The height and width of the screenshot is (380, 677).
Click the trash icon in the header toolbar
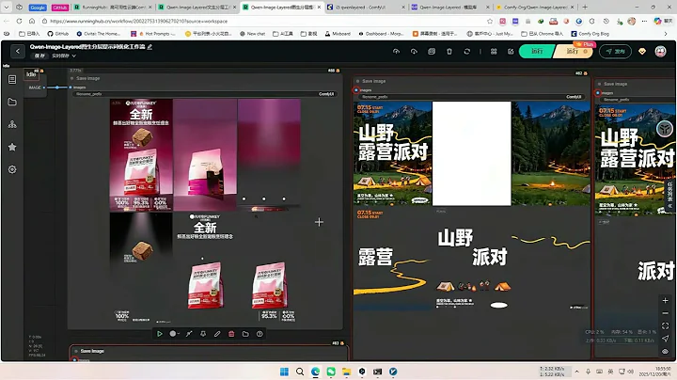pyautogui.click(x=449, y=52)
